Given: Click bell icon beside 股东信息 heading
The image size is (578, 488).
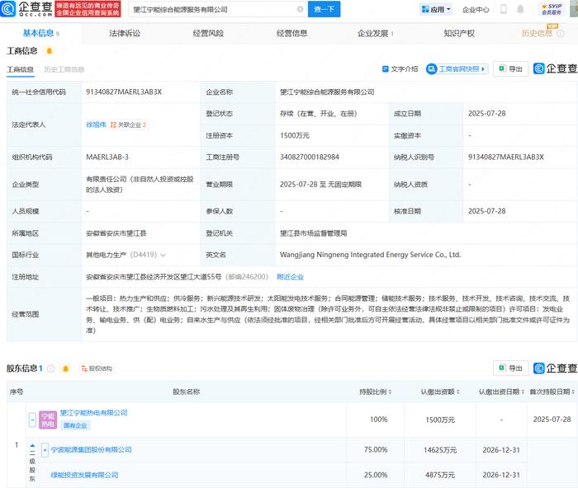Looking at the screenshot, I should [65, 368].
